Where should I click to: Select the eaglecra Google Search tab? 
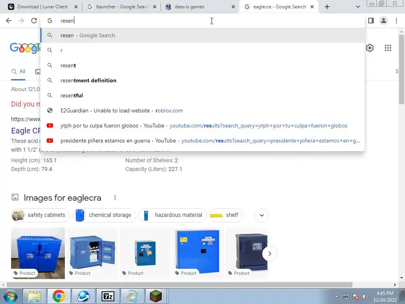pos(279,7)
